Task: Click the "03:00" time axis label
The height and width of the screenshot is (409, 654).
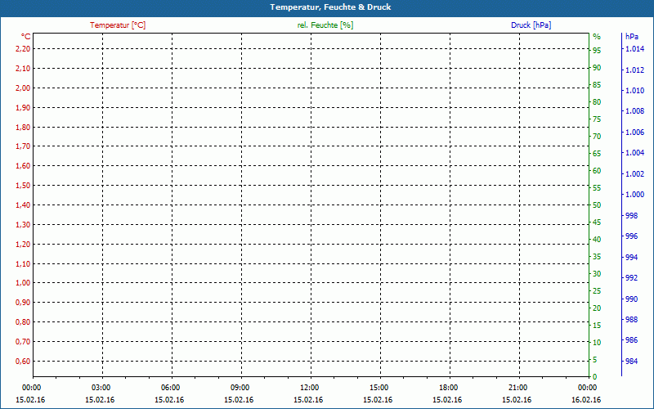Action: (101, 388)
